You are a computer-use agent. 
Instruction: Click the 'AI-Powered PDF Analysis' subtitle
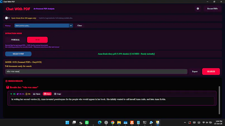(x=44, y=9)
